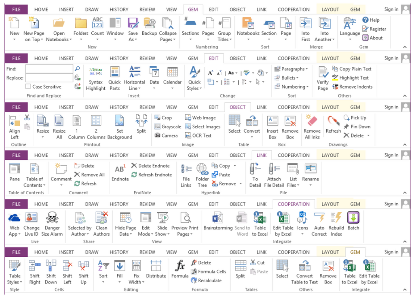Viewport: 414px width, 298px height.
Task: Click Delete Endnote
Action: (x=150, y=166)
